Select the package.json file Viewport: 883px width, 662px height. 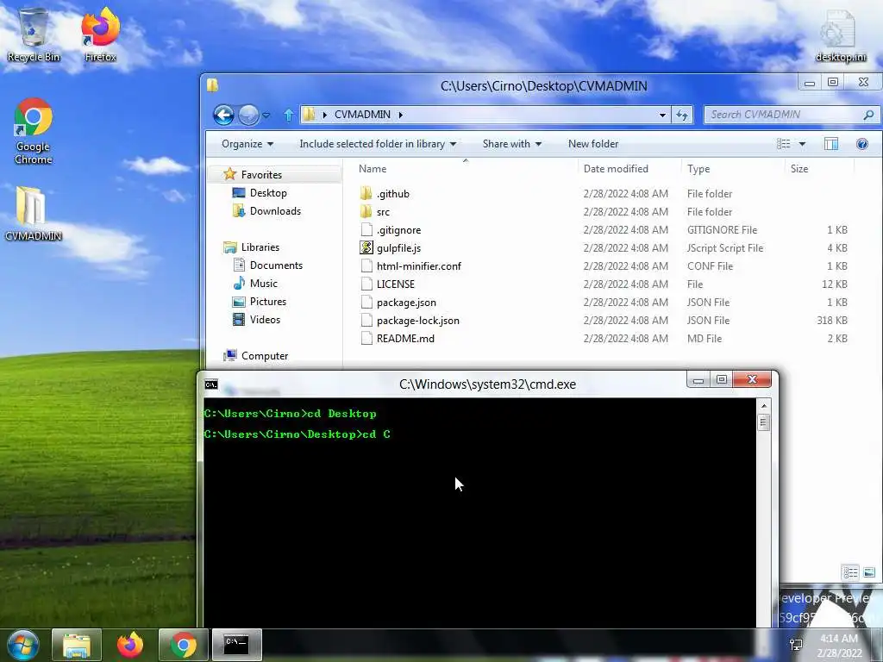coord(406,303)
